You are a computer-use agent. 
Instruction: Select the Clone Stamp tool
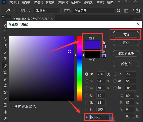click(x=5, y=86)
